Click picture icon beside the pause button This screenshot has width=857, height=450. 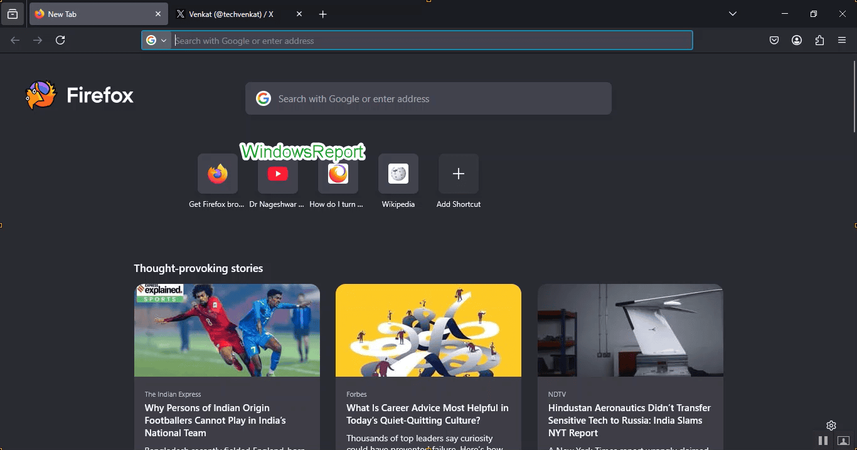(x=844, y=441)
